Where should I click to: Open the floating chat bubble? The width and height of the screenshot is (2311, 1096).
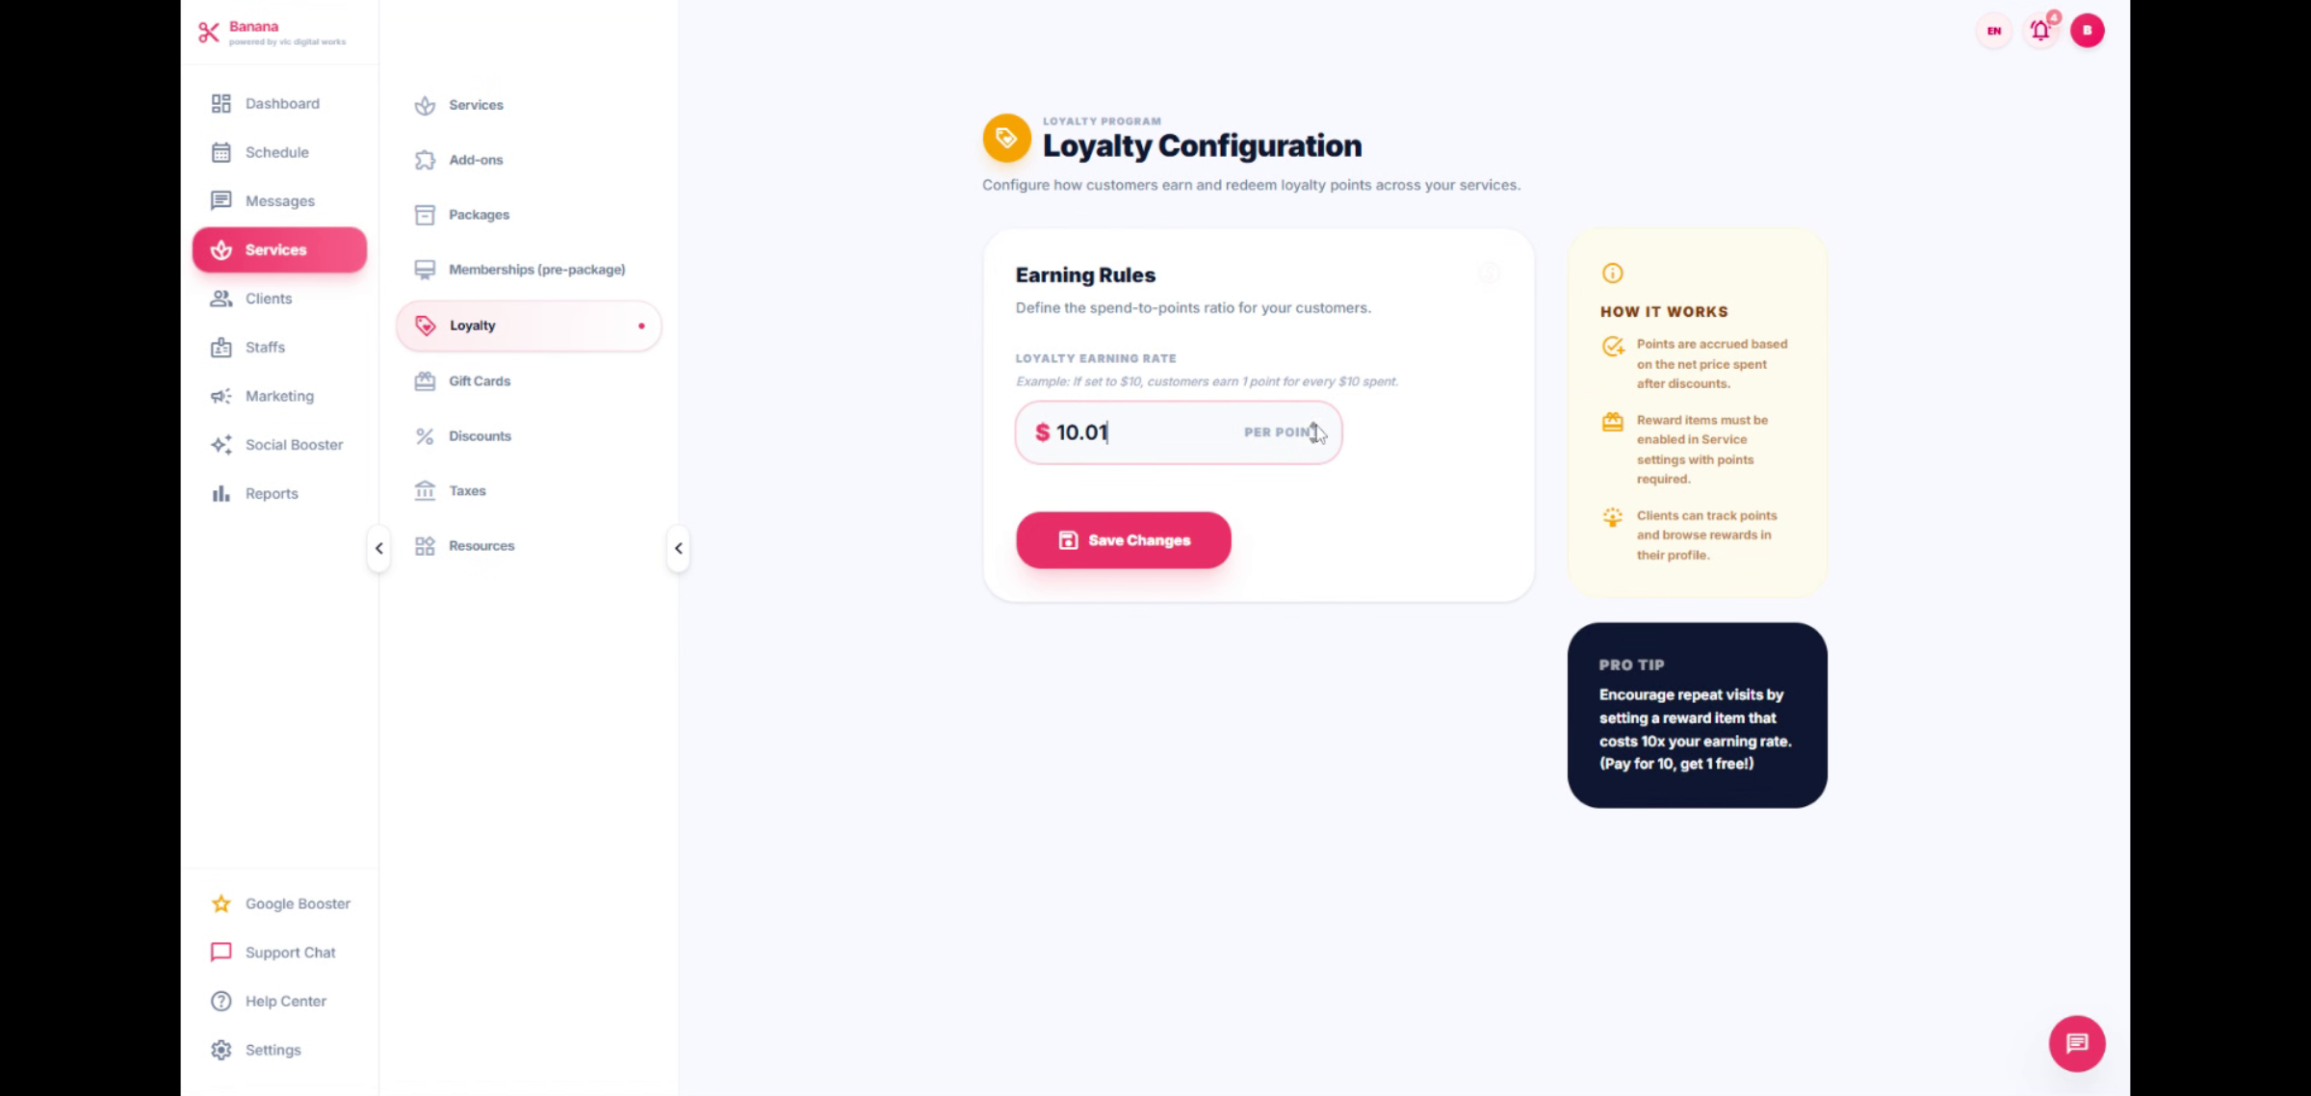[2076, 1043]
